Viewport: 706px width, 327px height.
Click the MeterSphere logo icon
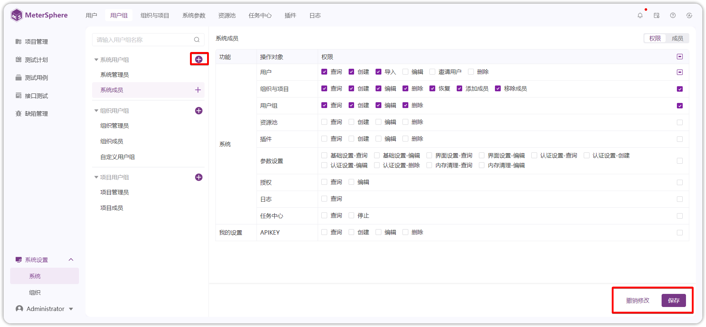(x=16, y=15)
